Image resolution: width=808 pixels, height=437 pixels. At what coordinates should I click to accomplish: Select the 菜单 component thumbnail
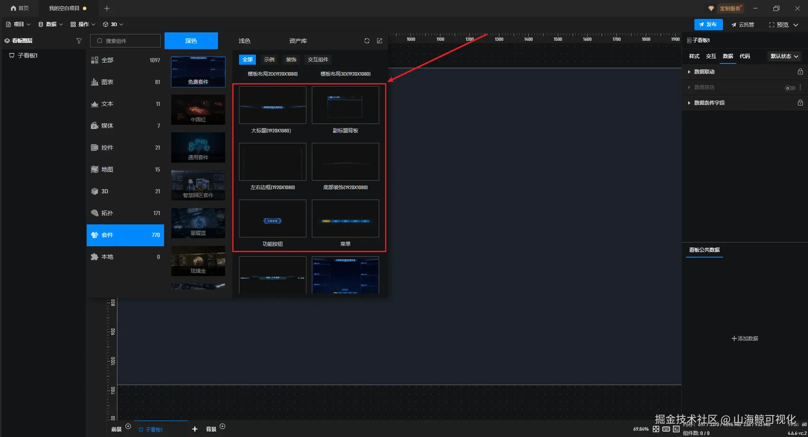346,218
